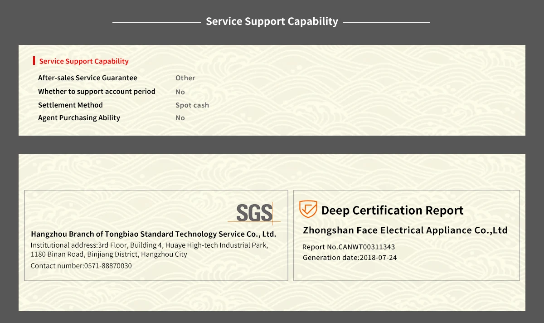544x323 pixels.
Task: Click the orange shield certification icon
Action: (308, 210)
